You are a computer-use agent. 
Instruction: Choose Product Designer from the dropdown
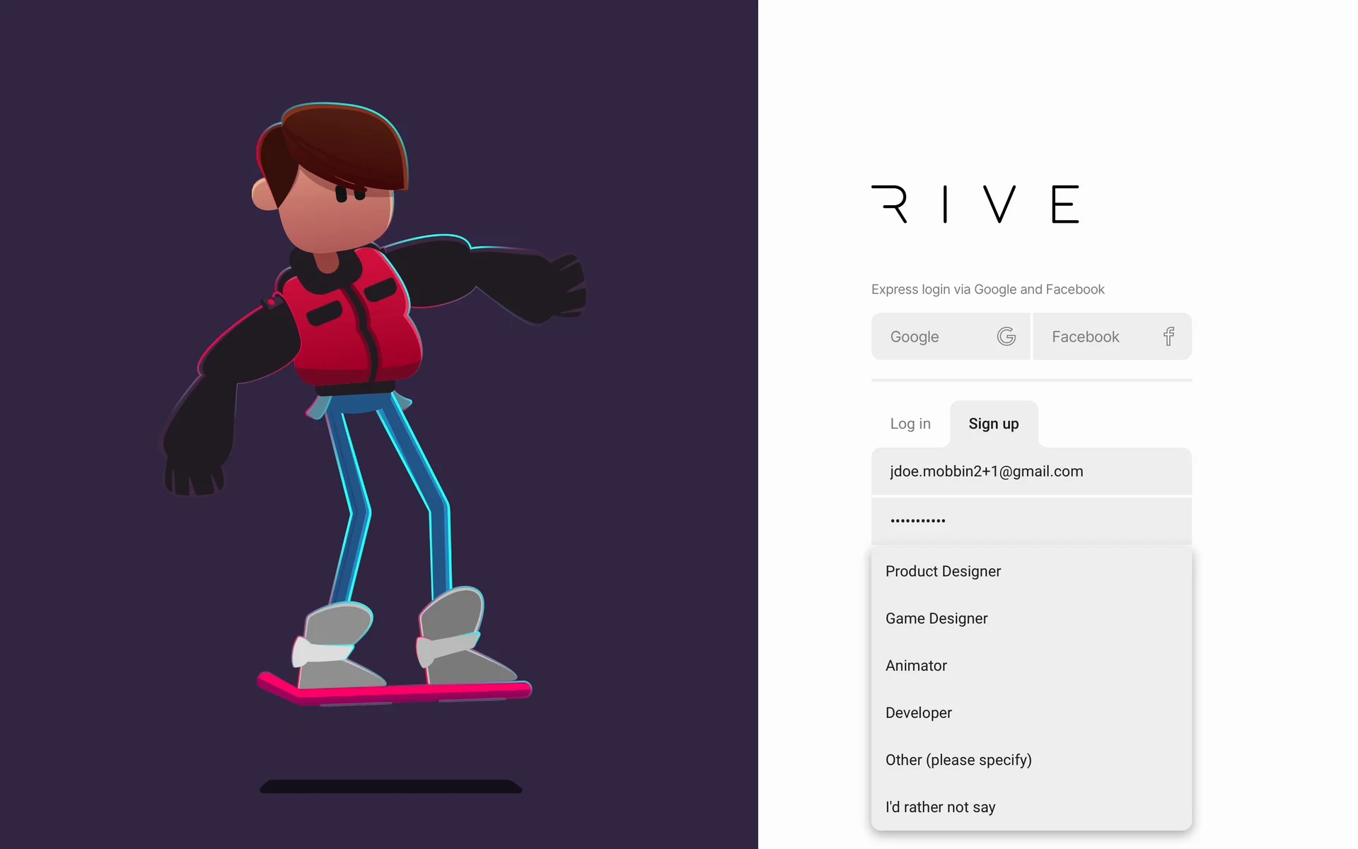click(x=943, y=571)
